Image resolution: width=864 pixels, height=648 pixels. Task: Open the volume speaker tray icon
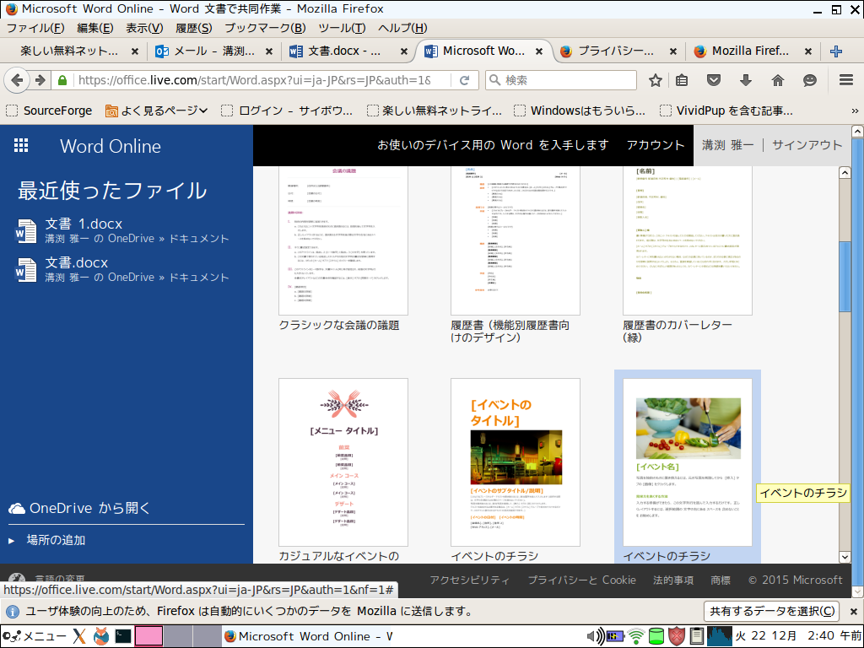point(595,636)
